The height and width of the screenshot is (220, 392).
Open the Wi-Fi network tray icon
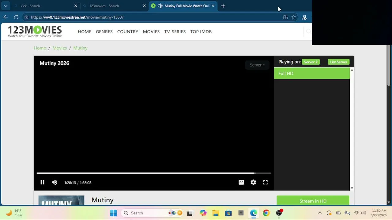[356, 213]
